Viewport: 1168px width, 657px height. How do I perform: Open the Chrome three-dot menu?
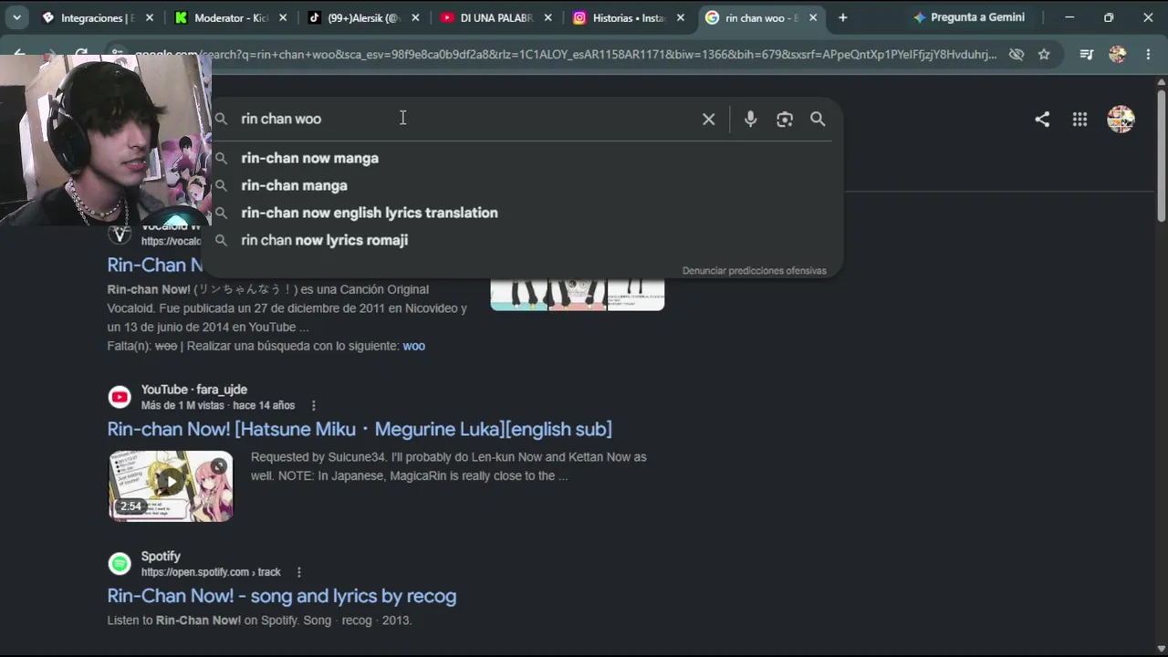pyautogui.click(x=1148, y=55)
